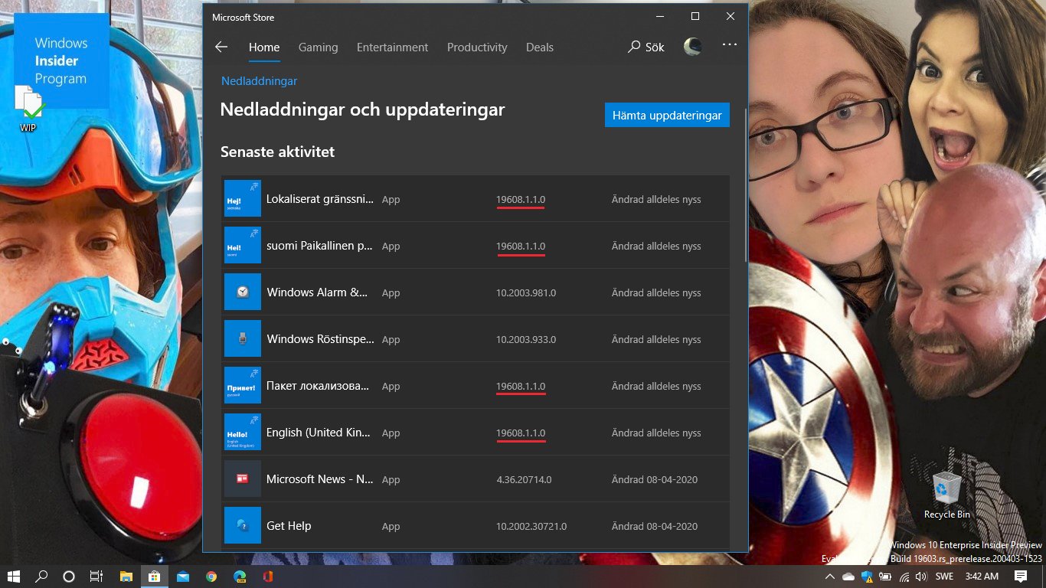Click the Nedladdningar breadcrumb link
This screenshot has width=1046, height=588.
(x=259, y=80)
